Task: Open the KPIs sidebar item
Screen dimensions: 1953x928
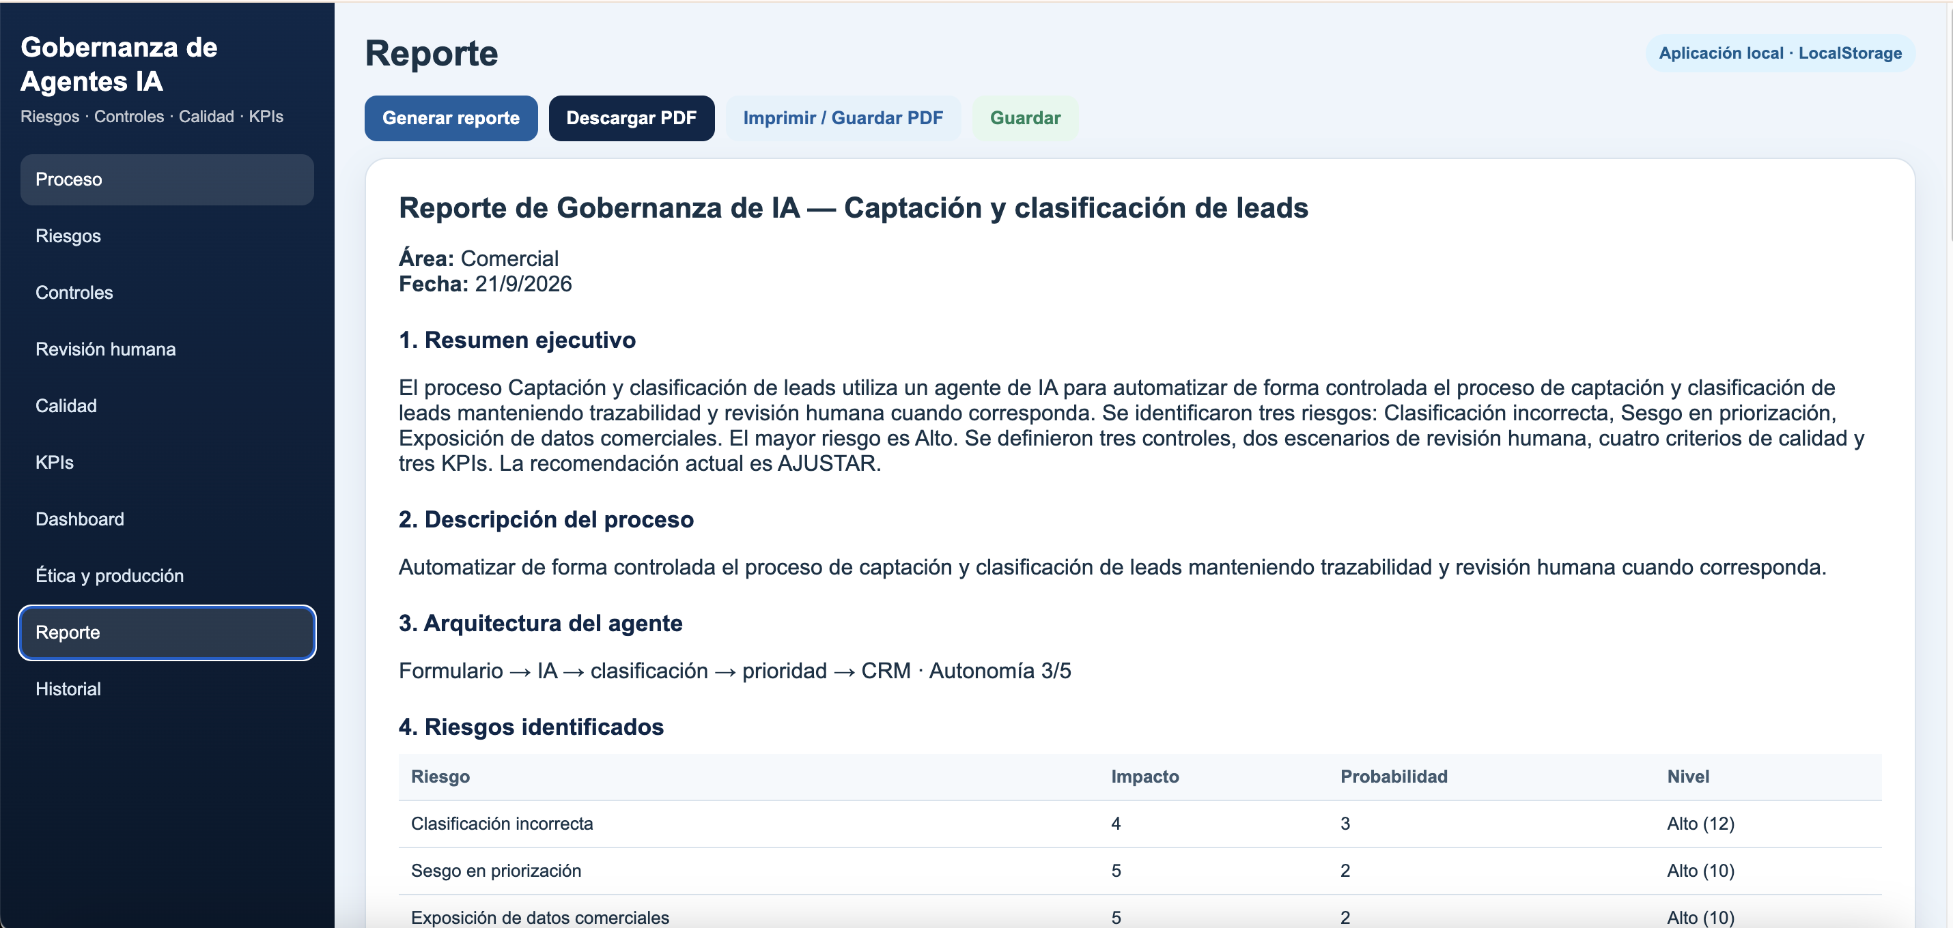Action: pos(167,463)
